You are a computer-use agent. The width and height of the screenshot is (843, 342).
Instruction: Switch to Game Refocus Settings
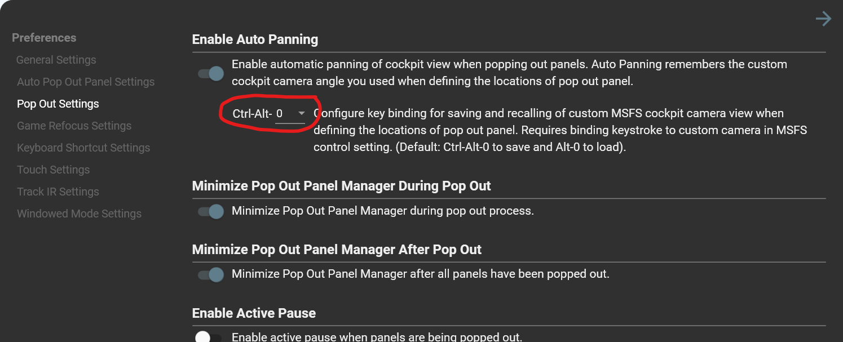(74, 126)
